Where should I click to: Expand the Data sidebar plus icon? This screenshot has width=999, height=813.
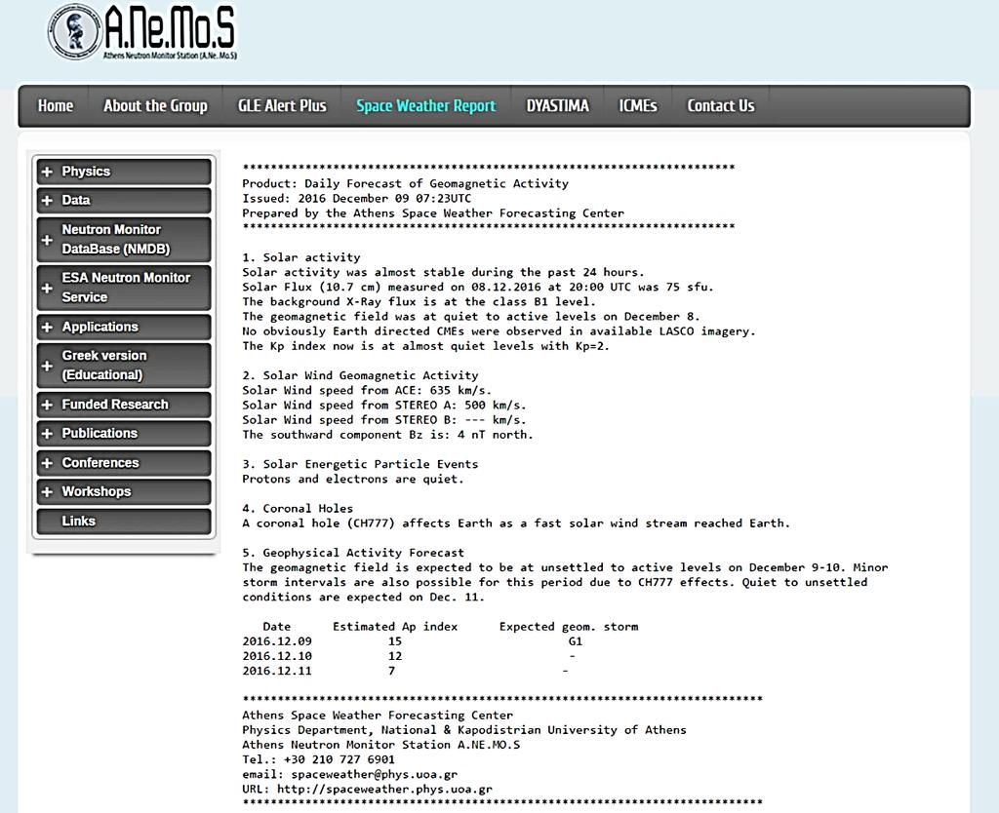pyautogui.click(x=47, y=201)
